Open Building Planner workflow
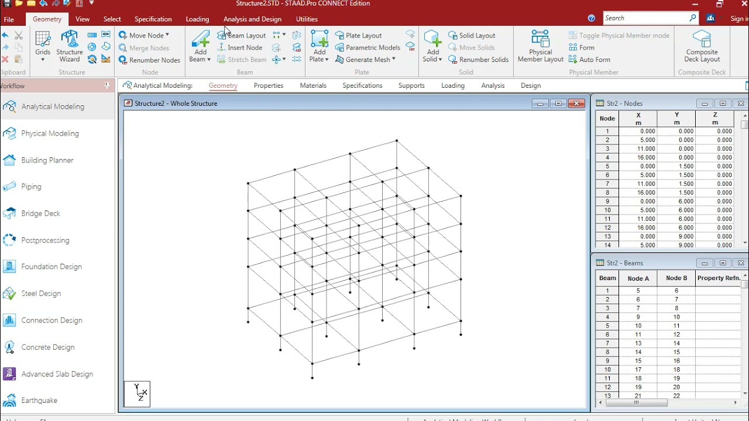The width and height of the screenshot is (749, 421). click(x=57, y=160)
